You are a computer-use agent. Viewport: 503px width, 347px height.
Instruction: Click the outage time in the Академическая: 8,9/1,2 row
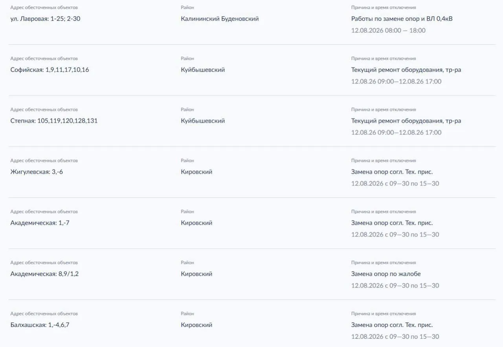pyautogui.click(x=395, y=286)
